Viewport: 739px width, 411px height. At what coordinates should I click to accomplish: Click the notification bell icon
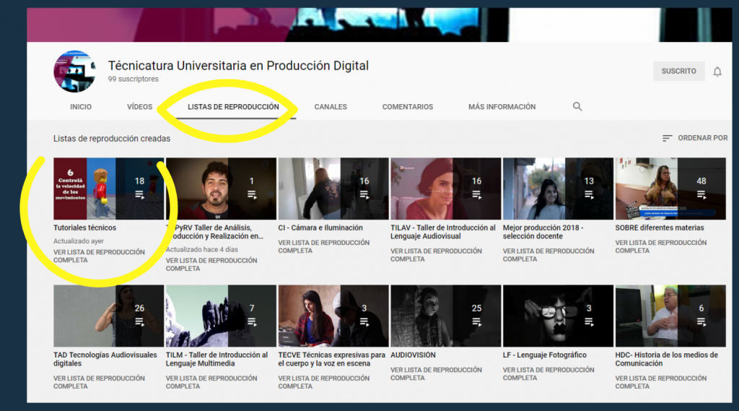click(x=717, y=72)
